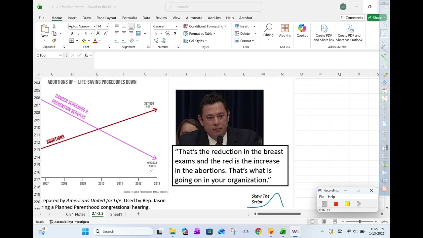Open File Explorer from the taskbar

172,231
